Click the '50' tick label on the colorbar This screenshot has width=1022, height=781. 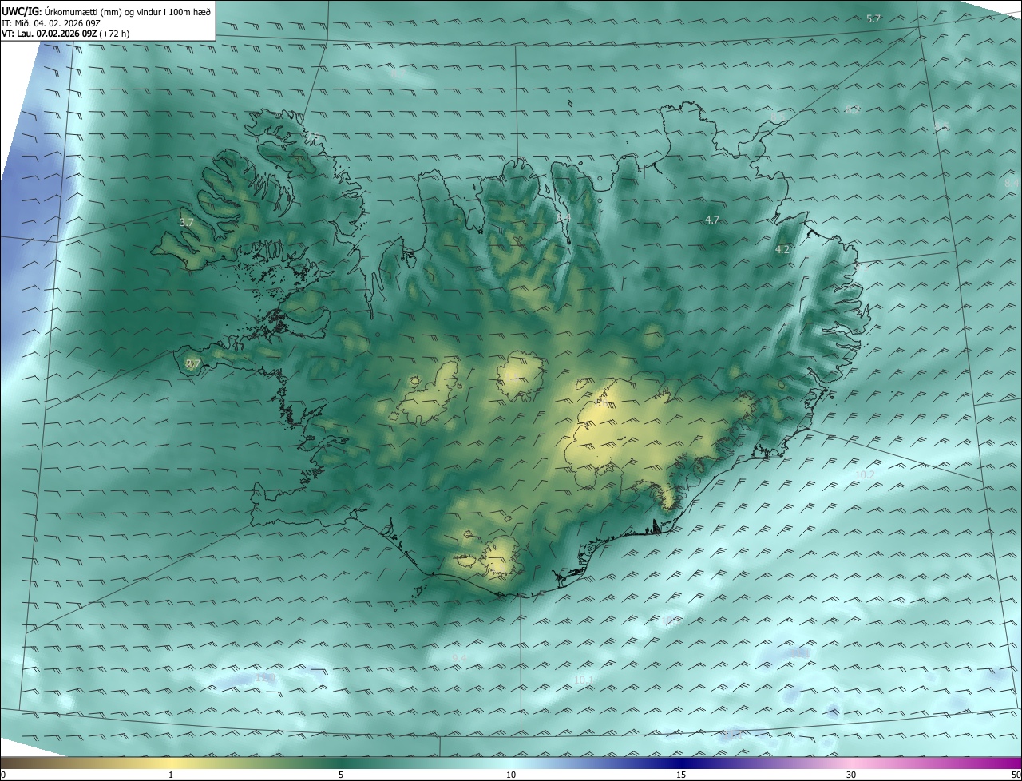1016,775
